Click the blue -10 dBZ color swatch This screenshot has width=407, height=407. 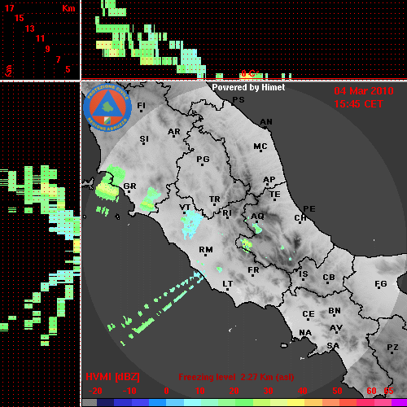[122, 403]
